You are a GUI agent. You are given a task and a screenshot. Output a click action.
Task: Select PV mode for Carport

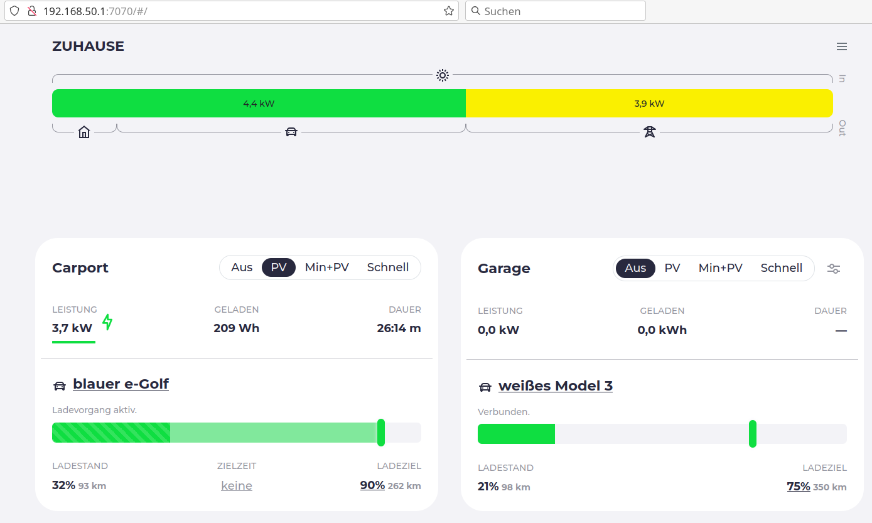click(x=279, y=267)
